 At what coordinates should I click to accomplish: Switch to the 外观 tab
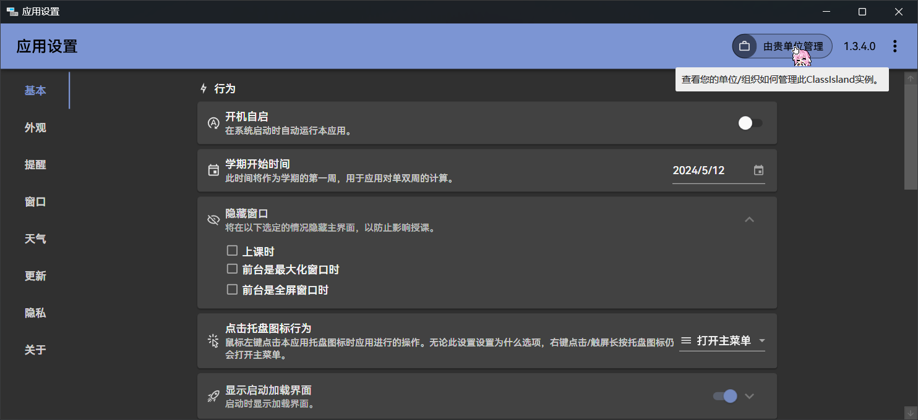[35, 128]
